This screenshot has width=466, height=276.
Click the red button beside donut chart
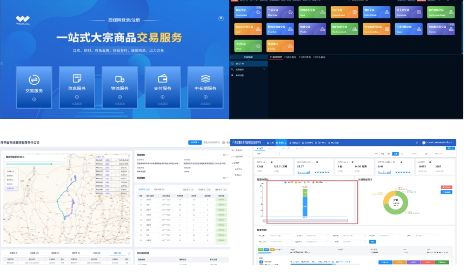pyautogui.click(x=447, y=187)
